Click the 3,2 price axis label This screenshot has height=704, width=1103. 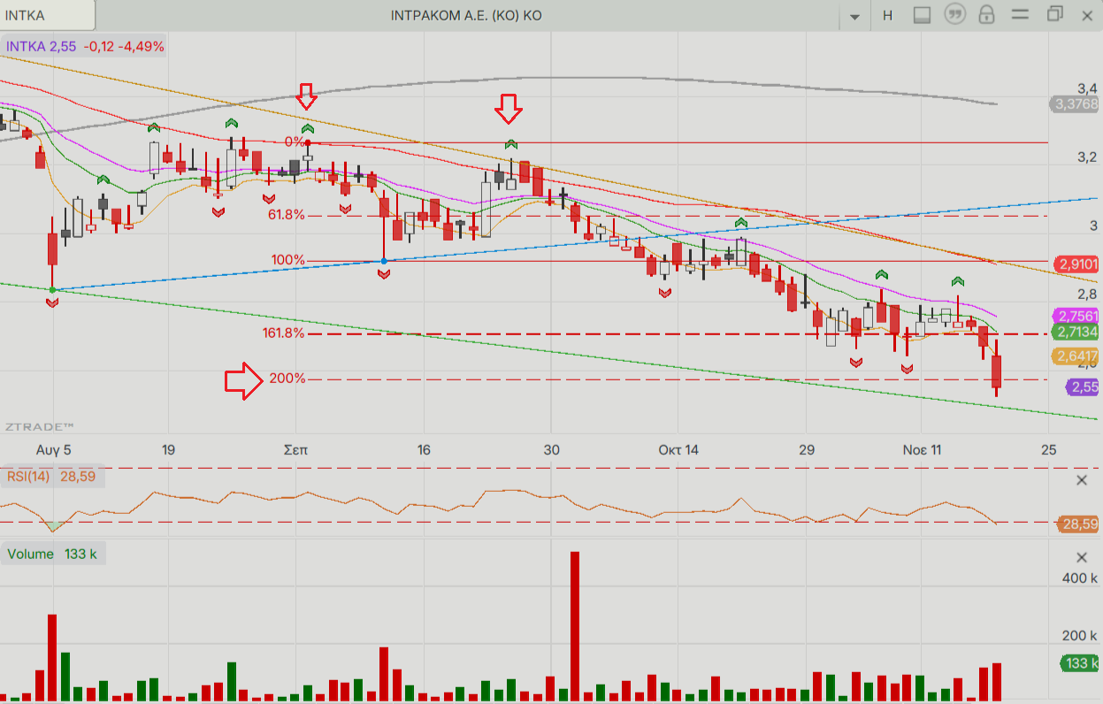coord(1087,157)
